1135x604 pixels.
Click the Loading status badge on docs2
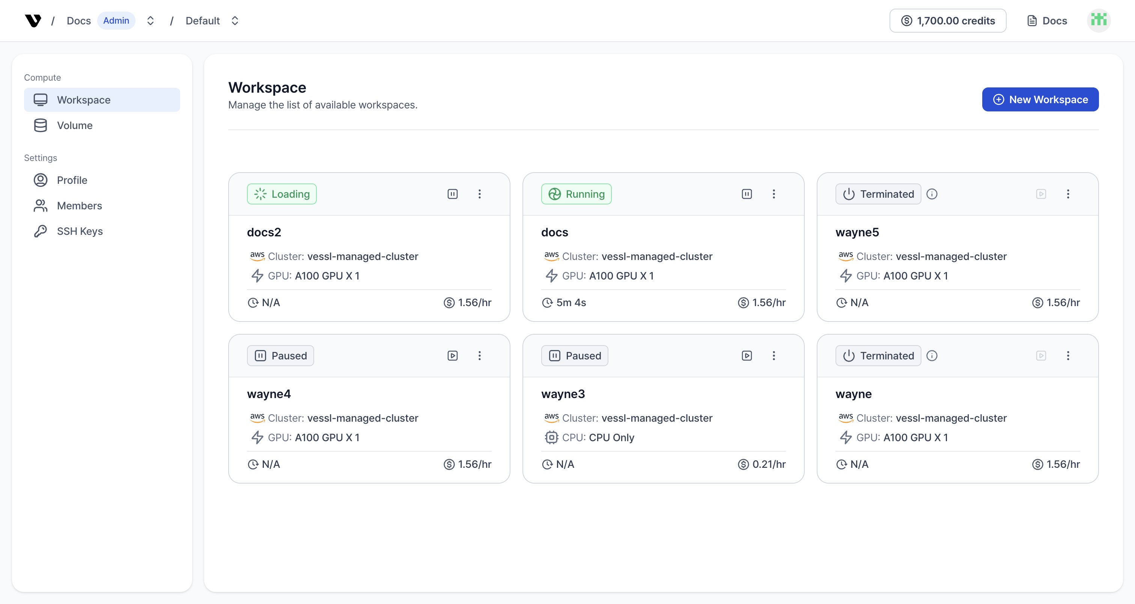pyautogui.click(x=281, y=194)
